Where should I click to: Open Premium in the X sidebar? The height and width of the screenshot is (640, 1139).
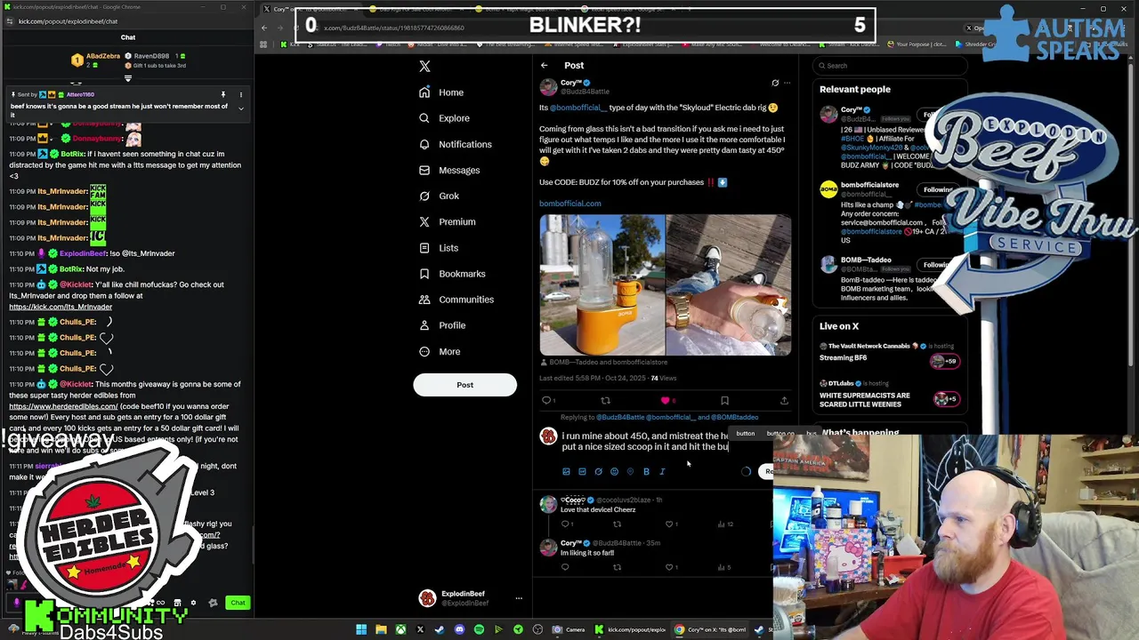447,221
